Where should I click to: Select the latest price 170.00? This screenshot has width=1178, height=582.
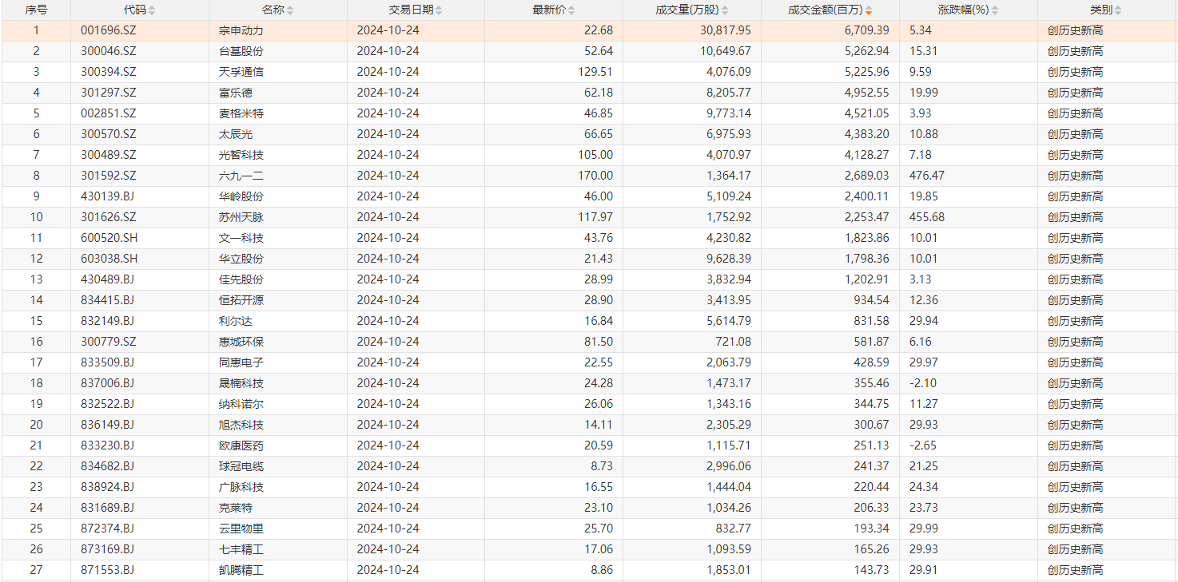(597, 176)
